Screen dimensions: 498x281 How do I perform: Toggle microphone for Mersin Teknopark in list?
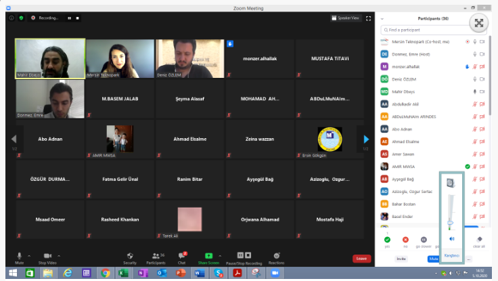click(475, 41)
